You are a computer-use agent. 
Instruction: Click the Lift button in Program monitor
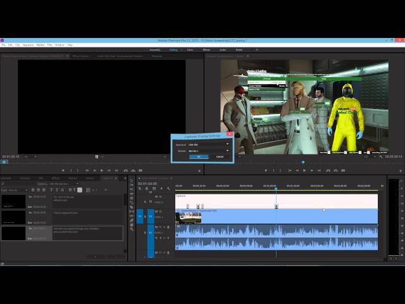(x=328, y=170)
